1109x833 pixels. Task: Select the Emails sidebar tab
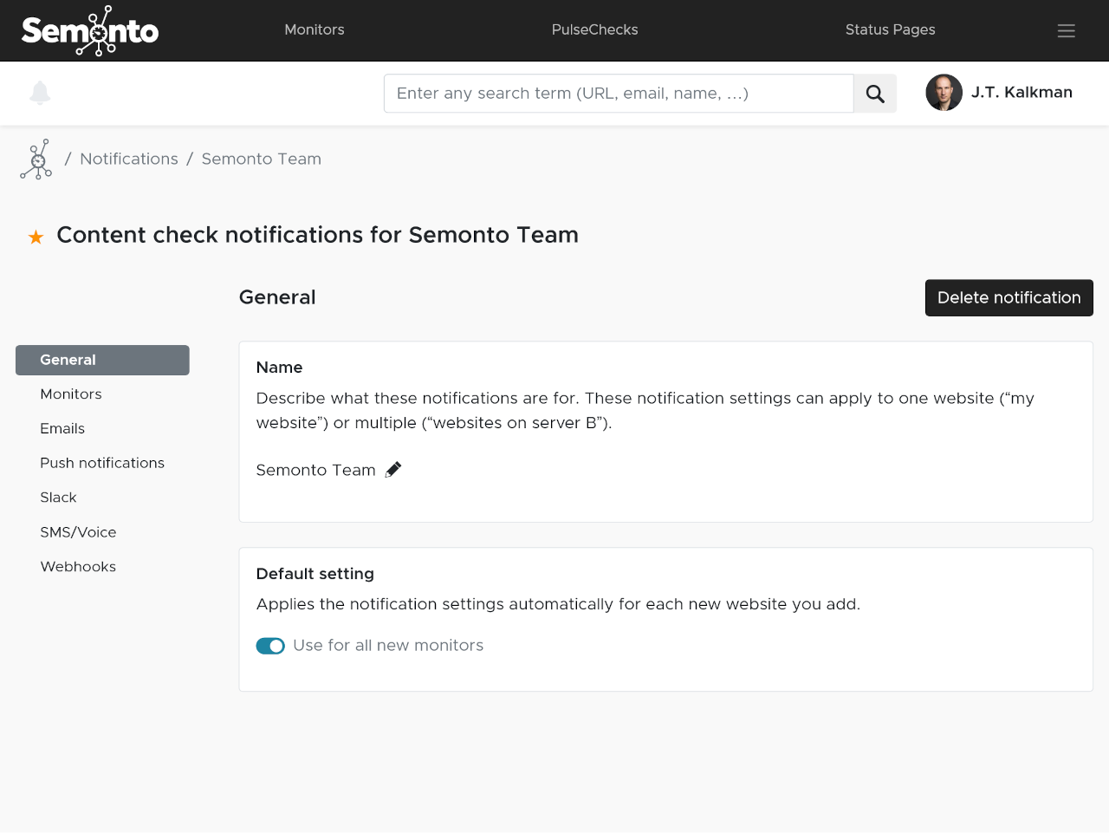(x=62, y=429)
